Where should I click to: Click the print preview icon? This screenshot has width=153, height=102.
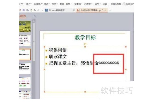tap(31, 10)
